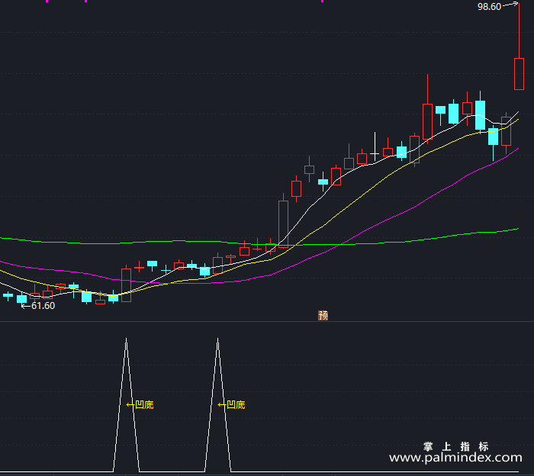
Task: Click the second 凹底 signal label
Action: [x=236, y=405]
